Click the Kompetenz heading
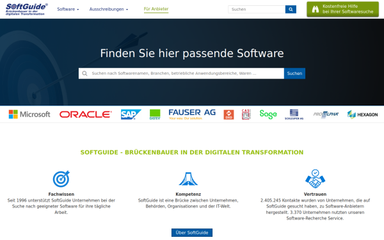Image resolution: width=384 pixels, height=240 pixels. point(188,194)
